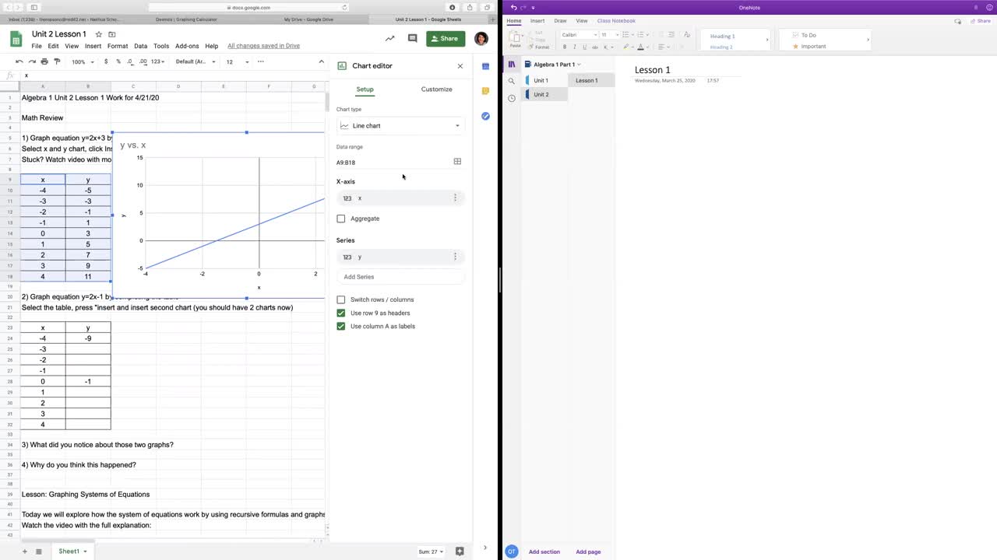Open the Keep notes side panel icon
The image size is (997, 560).
(485, 91)
